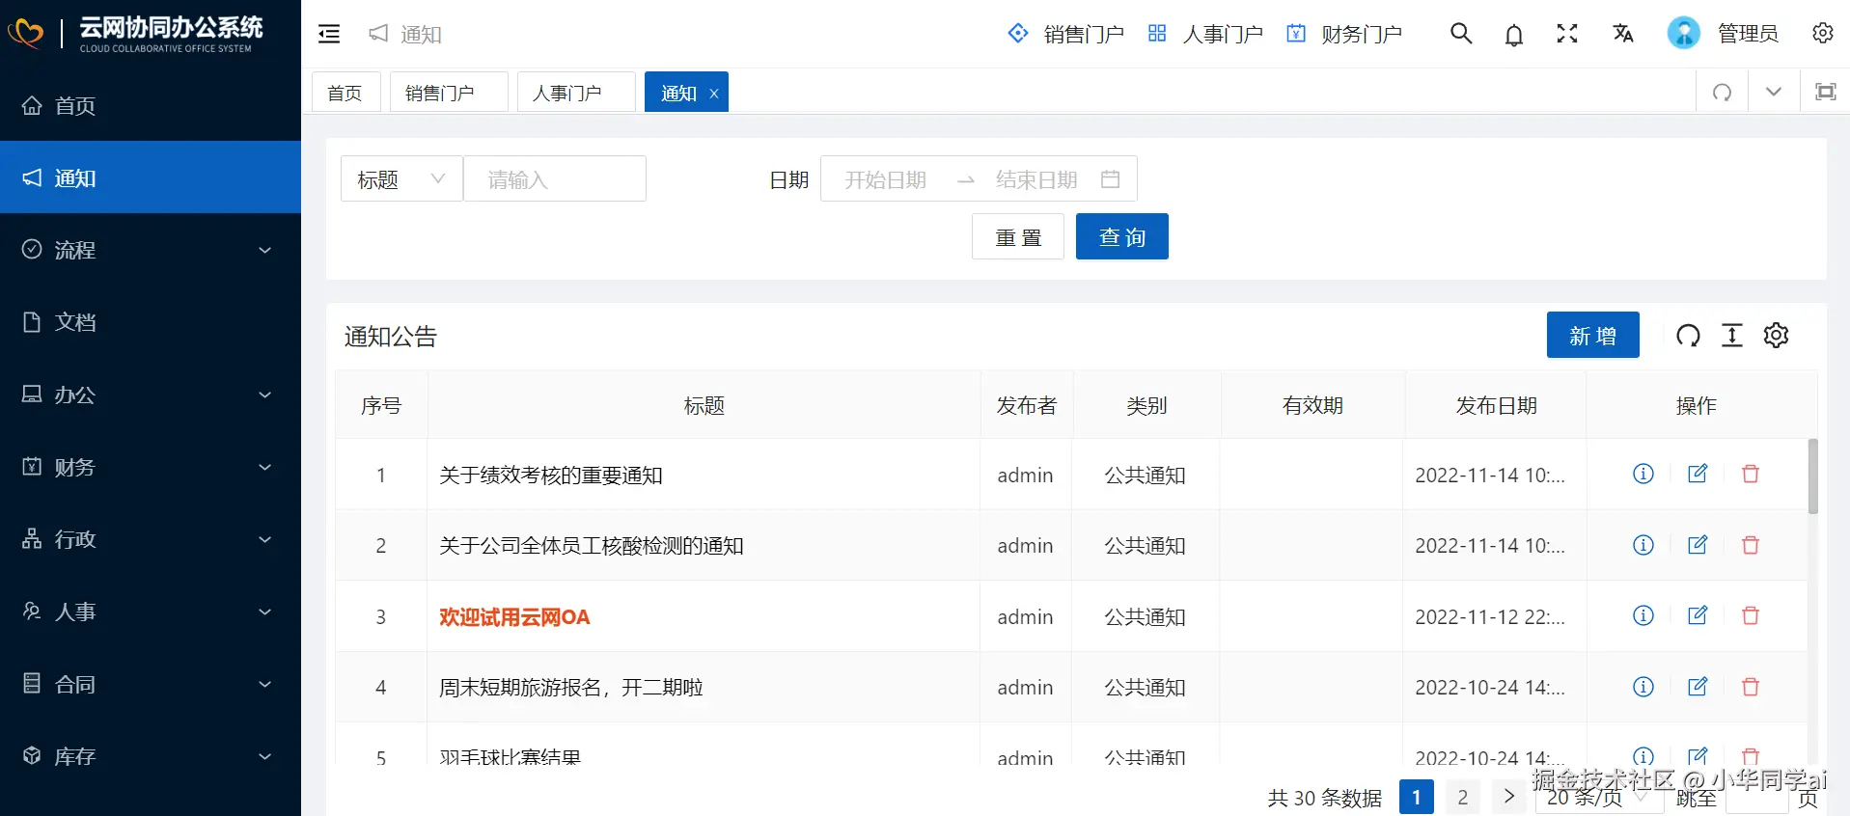The image size is (1850, 816).
Task: Refresh the current tab using the tab bar reload icon
Action: pos(1722,93)
